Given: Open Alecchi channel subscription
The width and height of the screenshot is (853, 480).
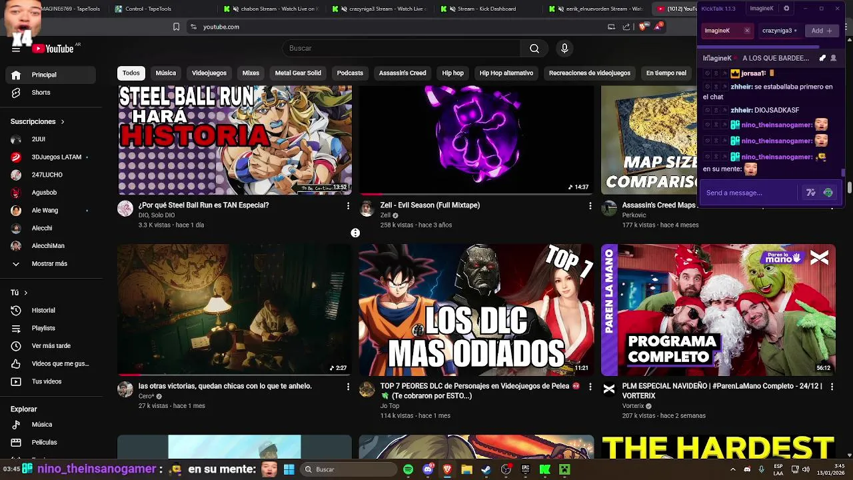Looking at the screenshot, I should (x=51, y=228).
